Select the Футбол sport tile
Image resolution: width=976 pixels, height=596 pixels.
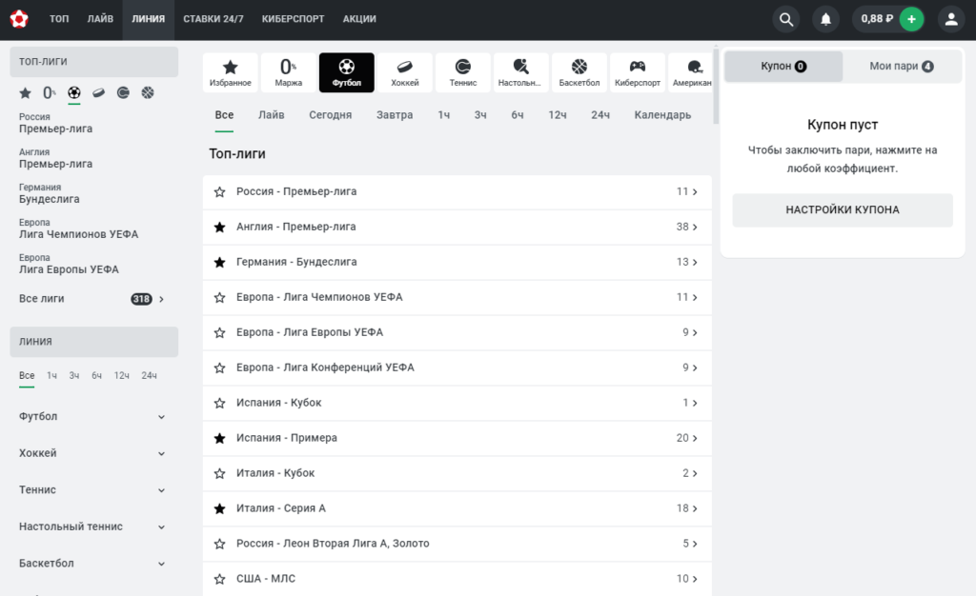347,72
